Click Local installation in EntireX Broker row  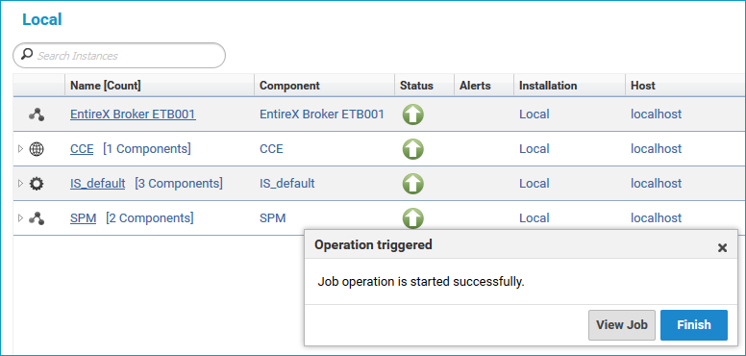pos(534,114)
